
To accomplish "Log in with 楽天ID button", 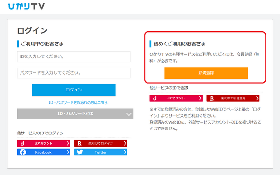I will [100, 143].
